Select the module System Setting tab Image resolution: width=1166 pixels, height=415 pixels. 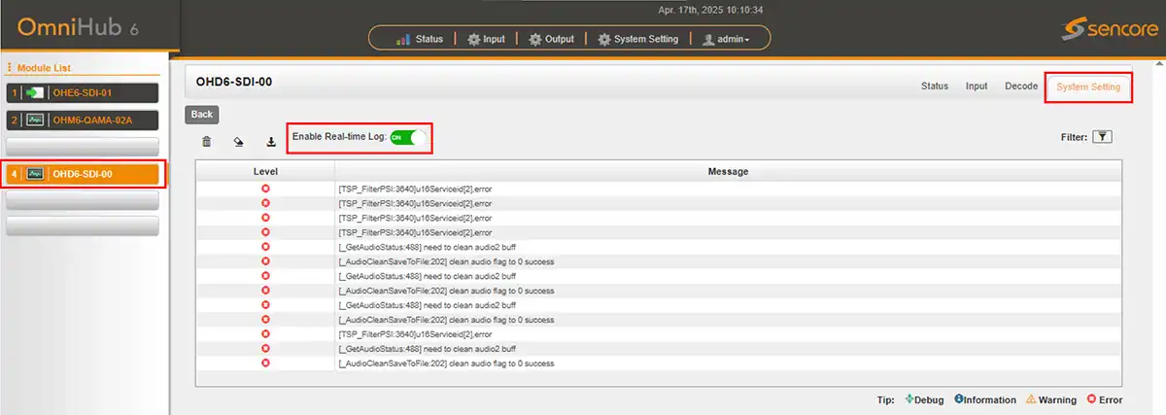pos(1088,87)
